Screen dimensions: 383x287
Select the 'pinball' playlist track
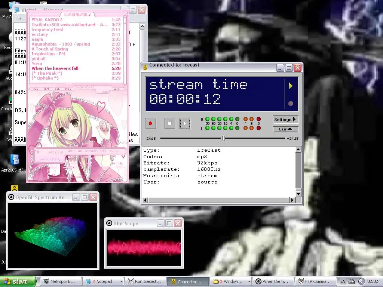(76, 59)
